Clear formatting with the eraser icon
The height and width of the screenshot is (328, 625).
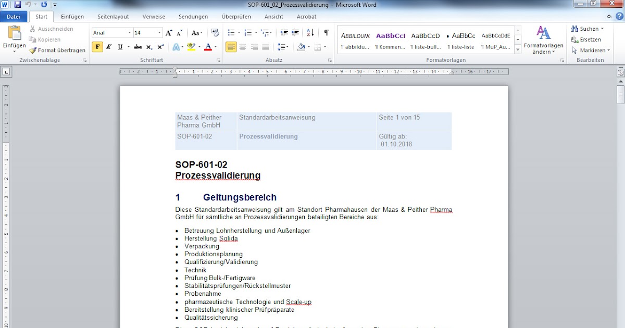(215, 33)
